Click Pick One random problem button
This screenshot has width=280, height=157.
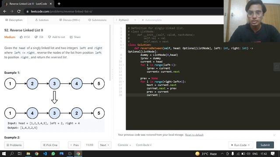50,145
